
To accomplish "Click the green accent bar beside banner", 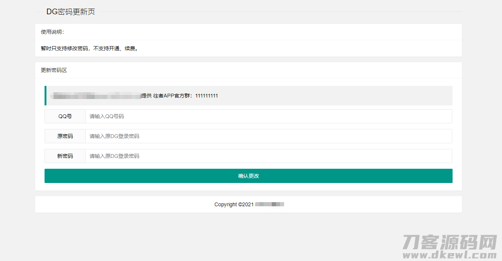I will click(x=46, y=96).
